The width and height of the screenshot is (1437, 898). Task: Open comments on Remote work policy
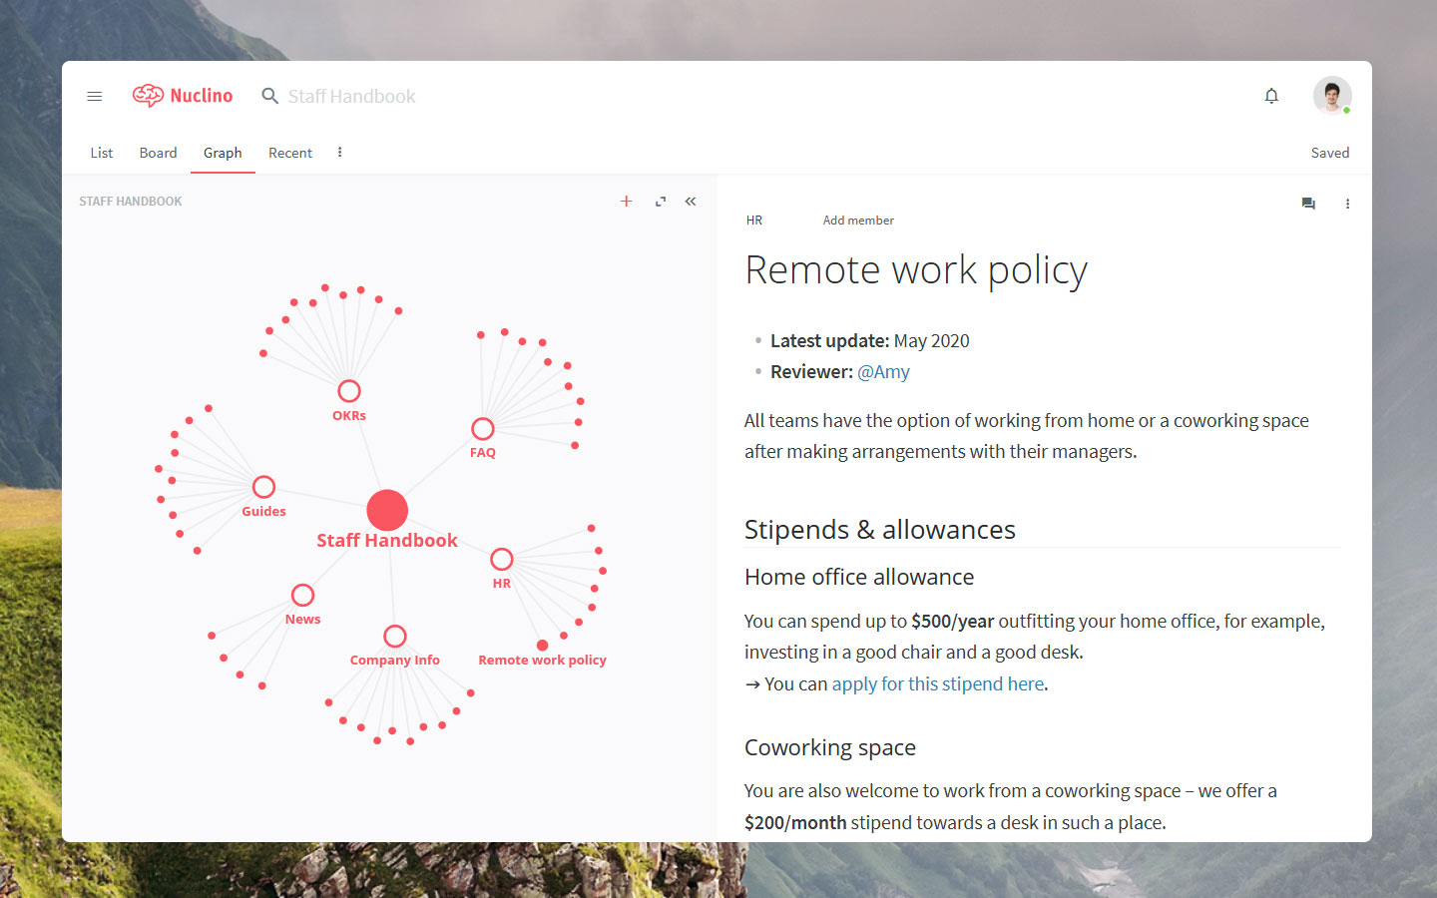tap(1308, 204)
